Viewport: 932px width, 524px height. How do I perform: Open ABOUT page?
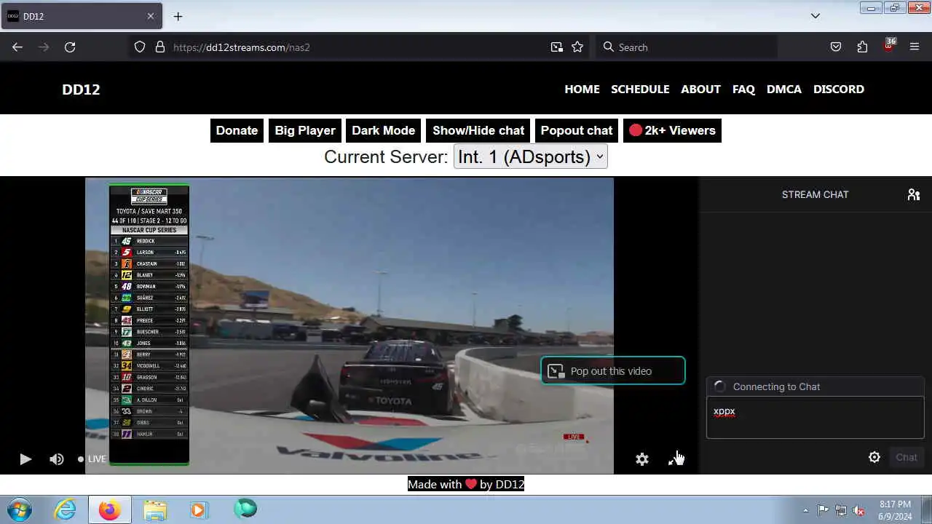click(700, 89)
